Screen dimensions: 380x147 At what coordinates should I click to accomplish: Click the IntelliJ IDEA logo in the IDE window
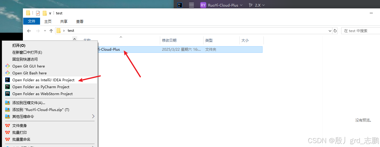point(180,5)
